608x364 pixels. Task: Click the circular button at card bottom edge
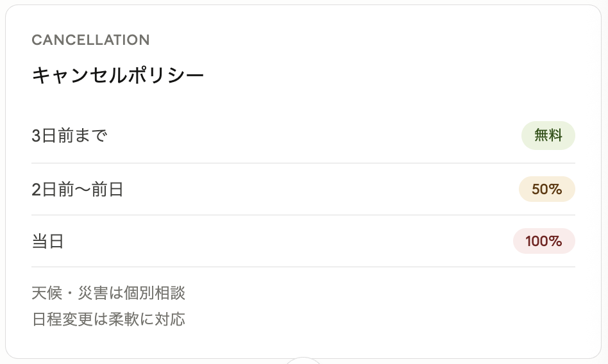point(303,360)
